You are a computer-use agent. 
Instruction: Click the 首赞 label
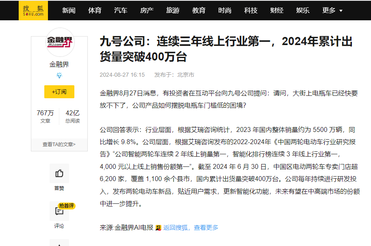(x=59, y=188)
